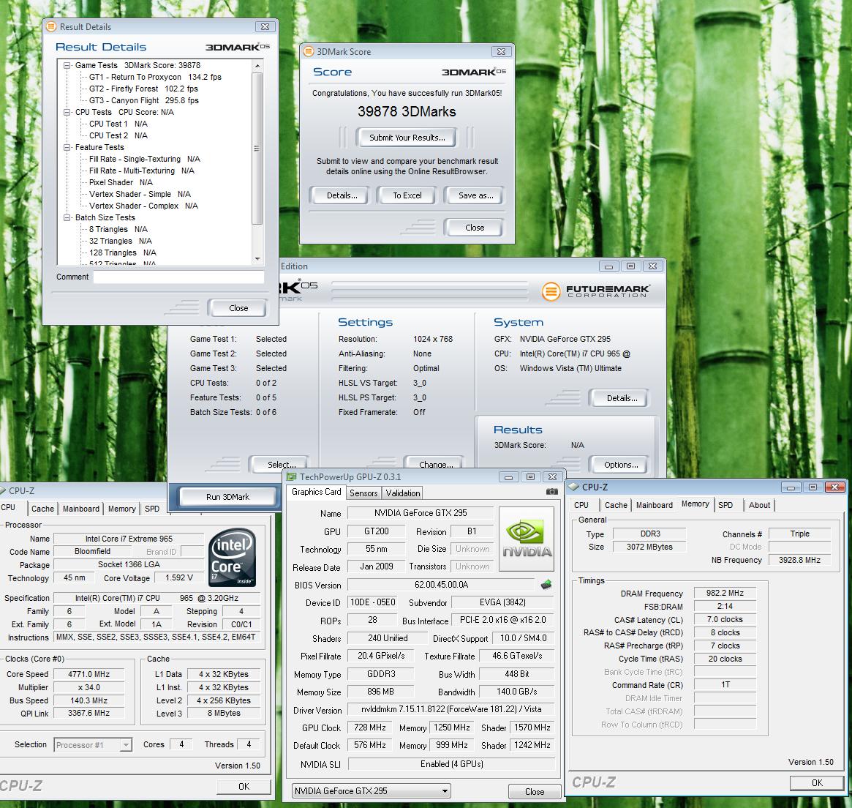This screenshot has width=852, height=808.
Task: Open CPU tab in right CPU-Z window
Action: tap(581, 505)
